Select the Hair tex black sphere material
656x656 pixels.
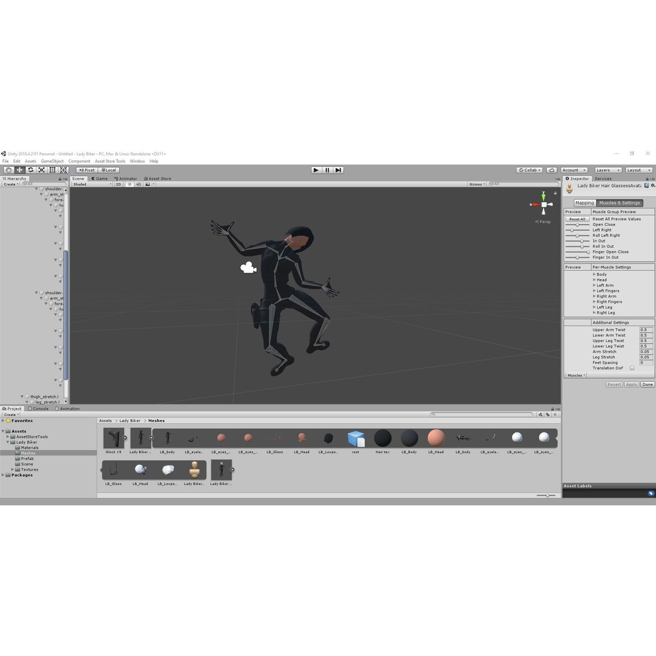coord(383,438)
